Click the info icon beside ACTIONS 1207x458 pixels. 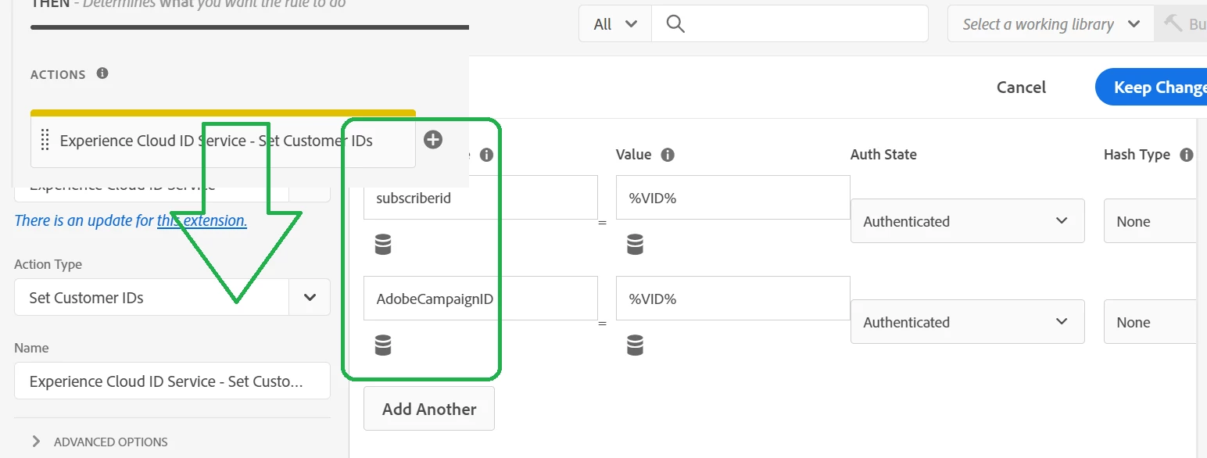click(x=102, y=73)
